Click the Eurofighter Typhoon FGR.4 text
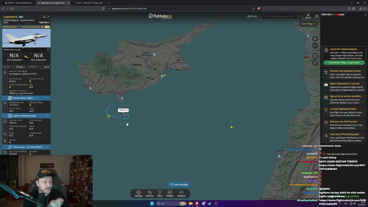 [x=23, y=74]
